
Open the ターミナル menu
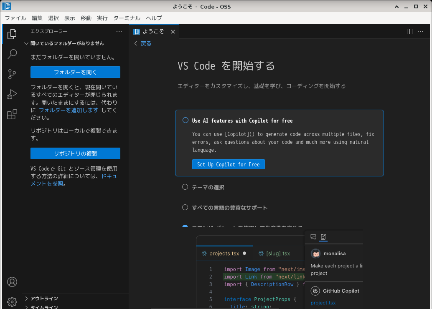point(127,18)
